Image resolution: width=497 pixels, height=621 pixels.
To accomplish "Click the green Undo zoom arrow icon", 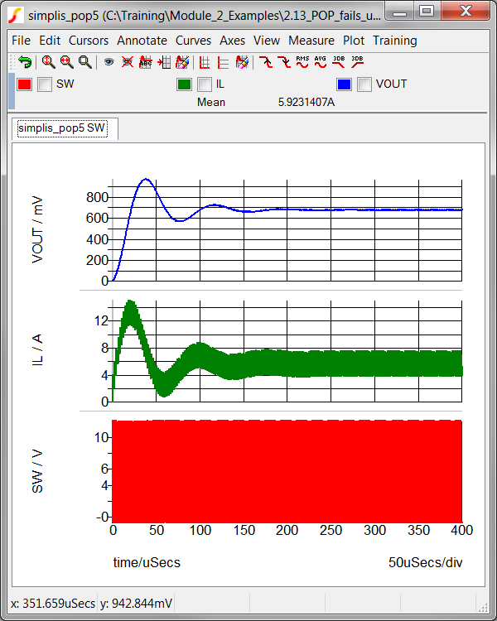I will coord(25,62).
